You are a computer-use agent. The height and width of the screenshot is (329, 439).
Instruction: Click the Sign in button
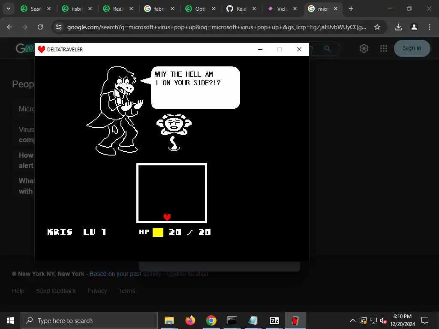tap(412, 48)
